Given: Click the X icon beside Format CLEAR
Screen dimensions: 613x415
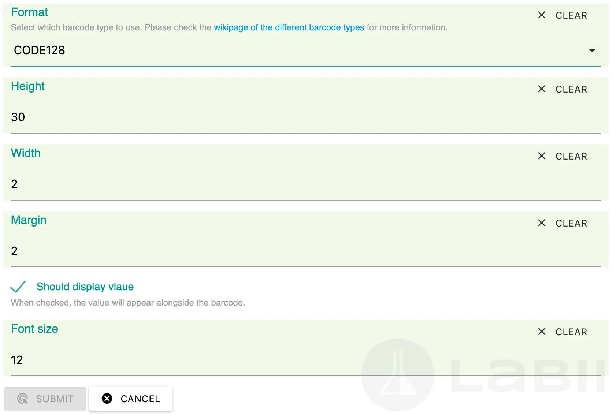Looking at the screenshot, I should [542, 15].
